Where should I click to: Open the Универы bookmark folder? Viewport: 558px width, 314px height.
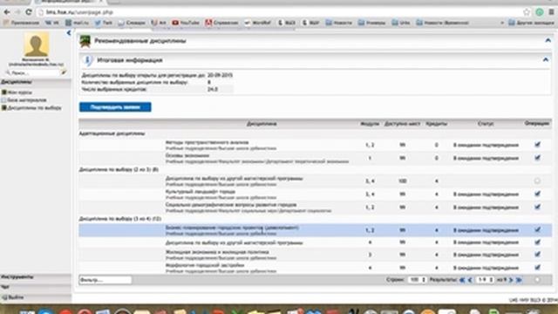[372, 23]
